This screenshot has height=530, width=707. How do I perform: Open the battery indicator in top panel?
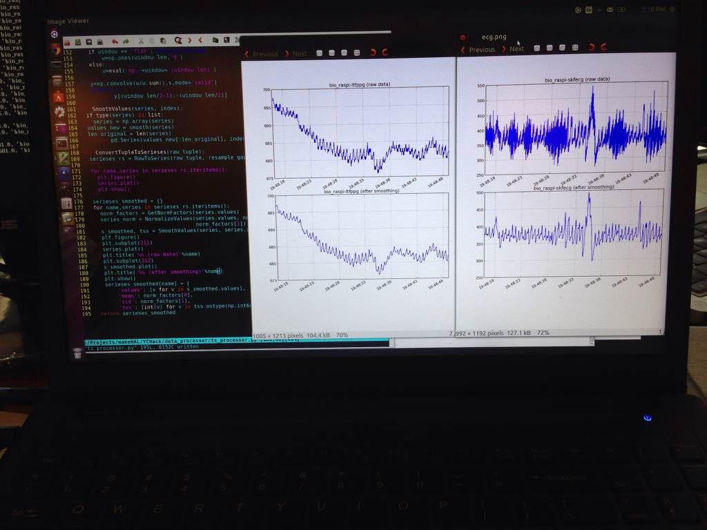pos(622,10)
